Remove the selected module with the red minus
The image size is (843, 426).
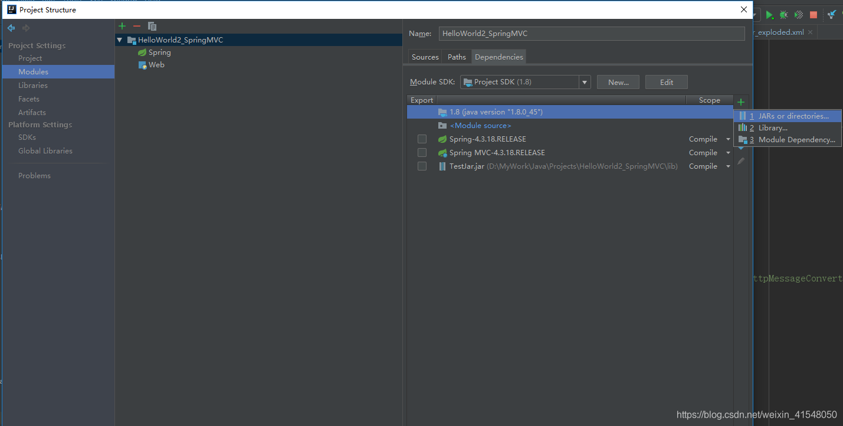(x=137, y=26)
